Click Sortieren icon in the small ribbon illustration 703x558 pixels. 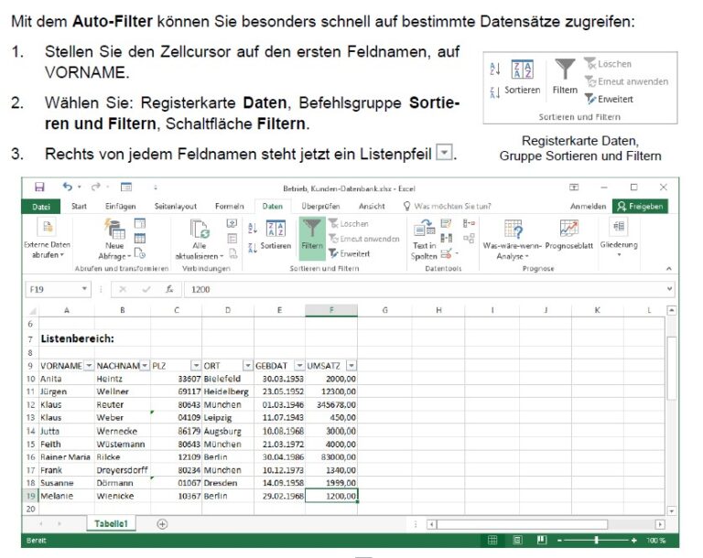click(x=523, y=70)
